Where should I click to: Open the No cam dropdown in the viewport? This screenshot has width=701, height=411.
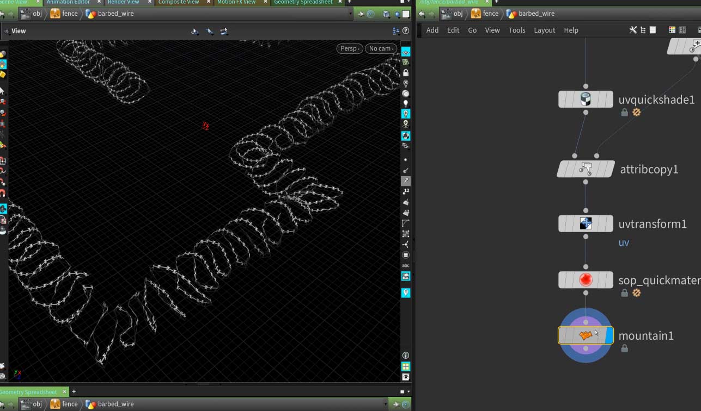381,48
